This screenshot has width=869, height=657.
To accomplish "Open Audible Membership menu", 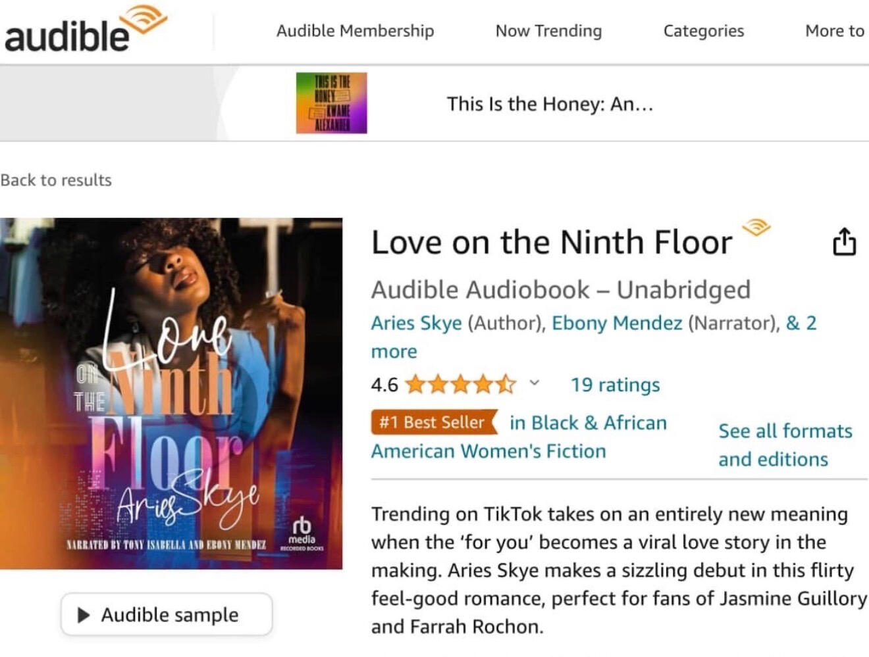I will tap(355, 31).
